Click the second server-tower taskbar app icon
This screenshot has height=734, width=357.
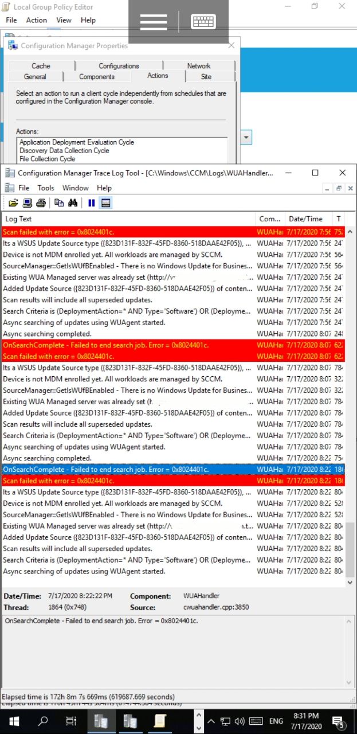[x=130, y=721]
